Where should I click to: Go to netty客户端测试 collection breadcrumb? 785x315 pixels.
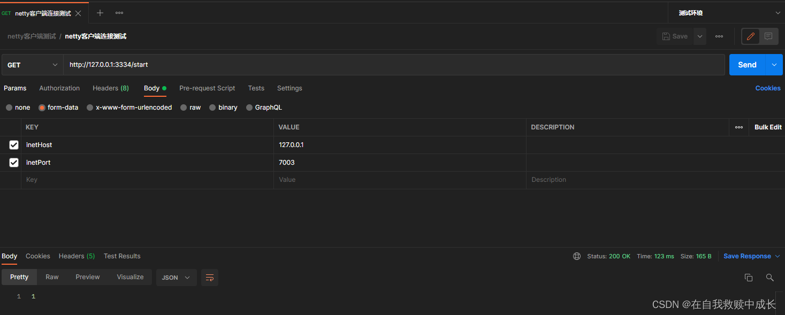click(x=32, y=36)
